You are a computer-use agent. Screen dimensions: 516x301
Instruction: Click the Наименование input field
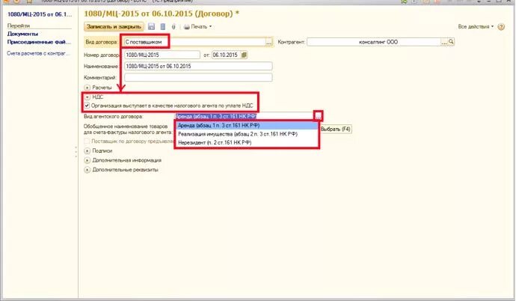(198, 66)
